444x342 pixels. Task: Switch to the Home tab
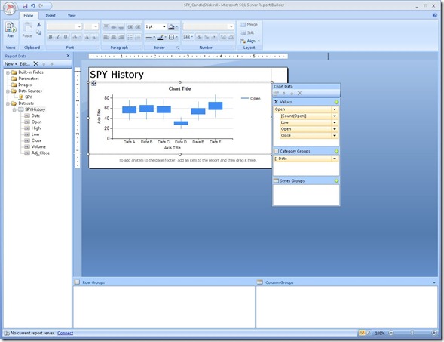[29, 15]
